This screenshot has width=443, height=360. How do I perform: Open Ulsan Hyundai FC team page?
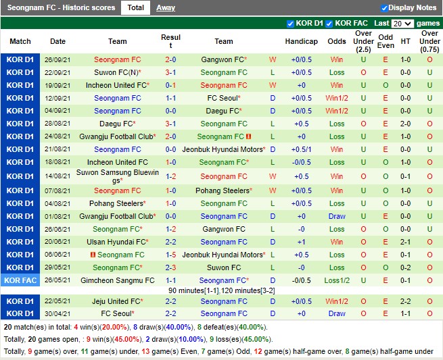coord(118,242)
